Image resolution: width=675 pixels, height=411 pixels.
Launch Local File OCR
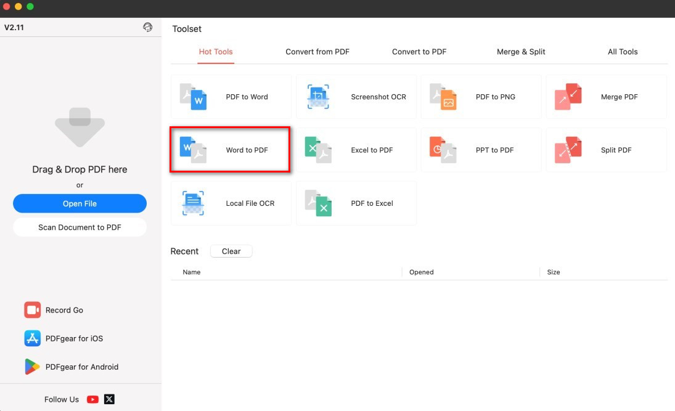pos(231,203)
